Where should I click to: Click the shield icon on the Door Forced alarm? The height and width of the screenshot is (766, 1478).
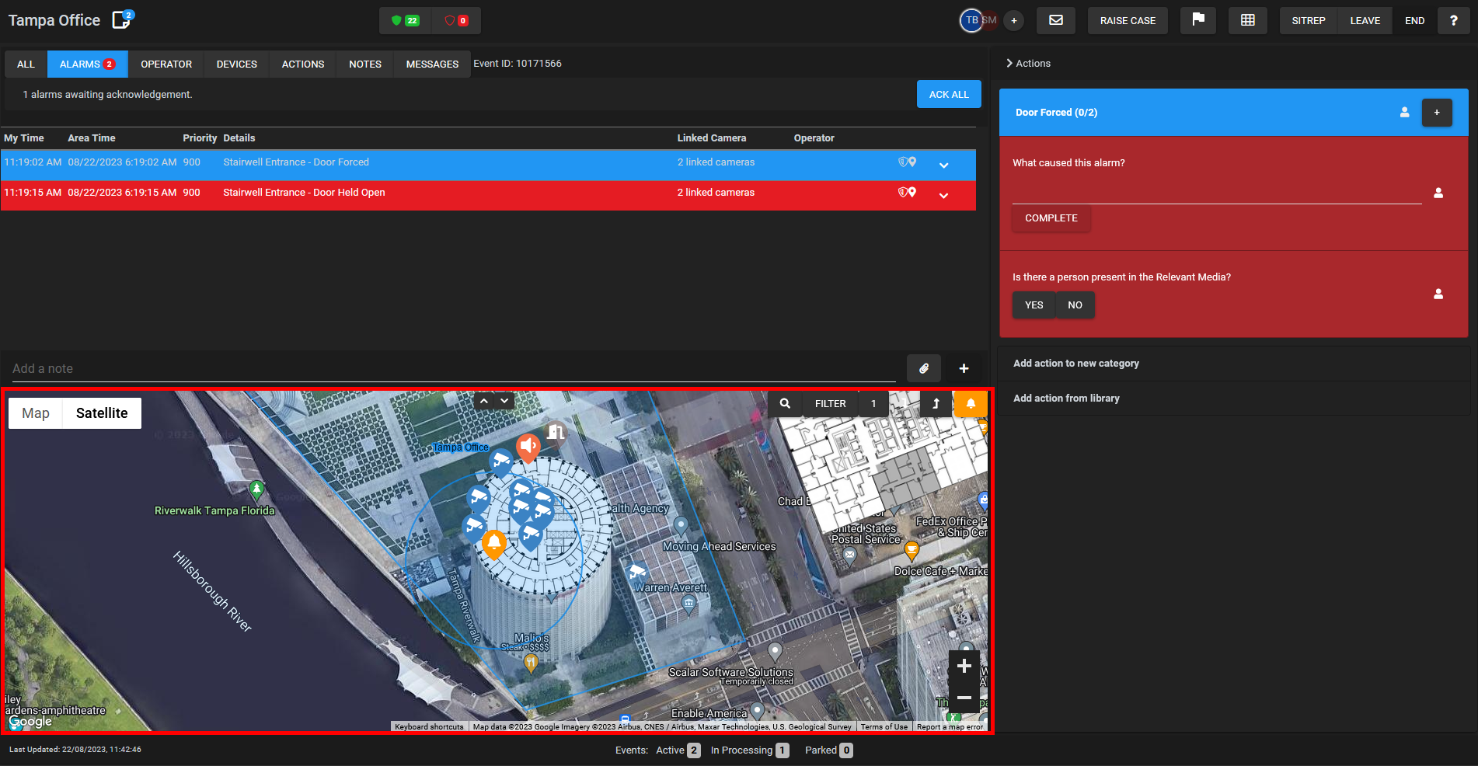(901, 162)
